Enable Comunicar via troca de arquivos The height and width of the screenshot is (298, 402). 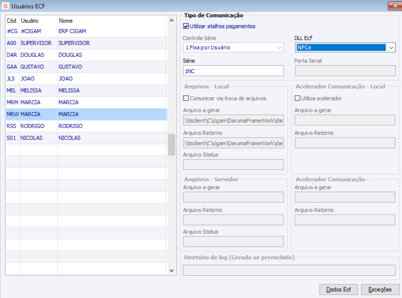coord(186,98)
